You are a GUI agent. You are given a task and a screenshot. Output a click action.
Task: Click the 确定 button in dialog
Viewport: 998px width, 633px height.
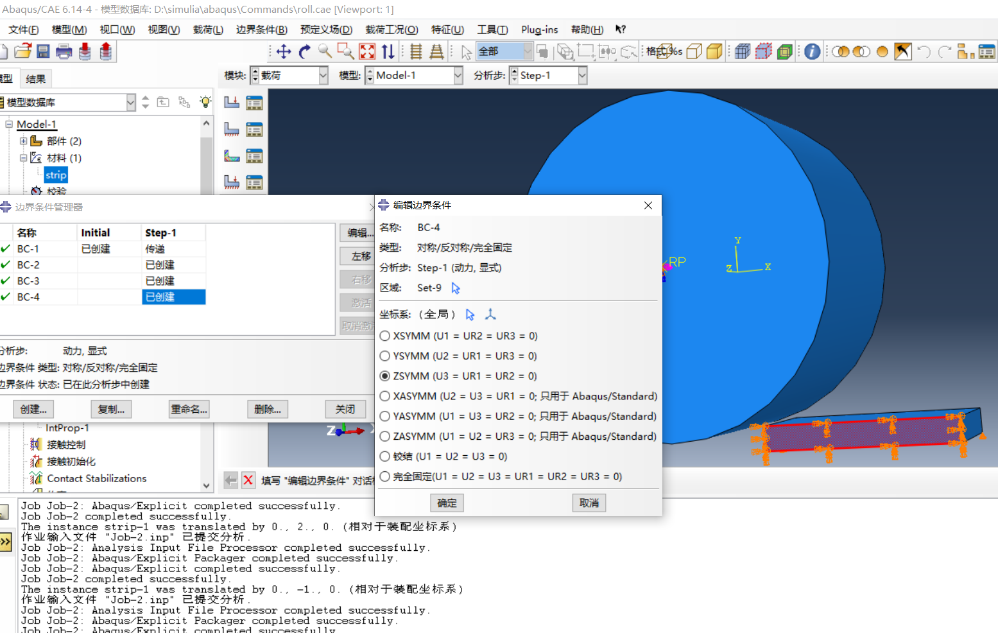coord(447,503)
